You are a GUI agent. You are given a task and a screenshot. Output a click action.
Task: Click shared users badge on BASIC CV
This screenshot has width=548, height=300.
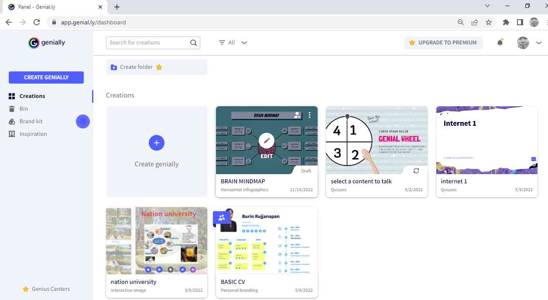click(x=222, y=217)
